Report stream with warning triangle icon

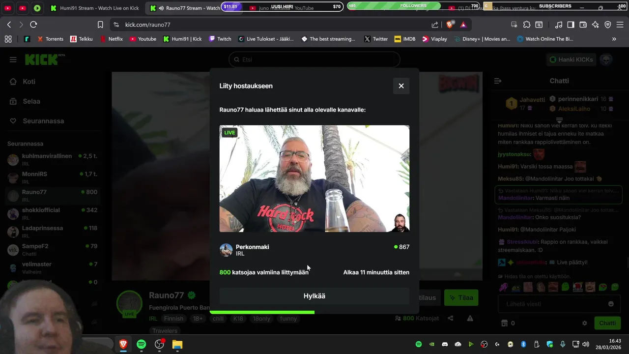click(470, 319)
